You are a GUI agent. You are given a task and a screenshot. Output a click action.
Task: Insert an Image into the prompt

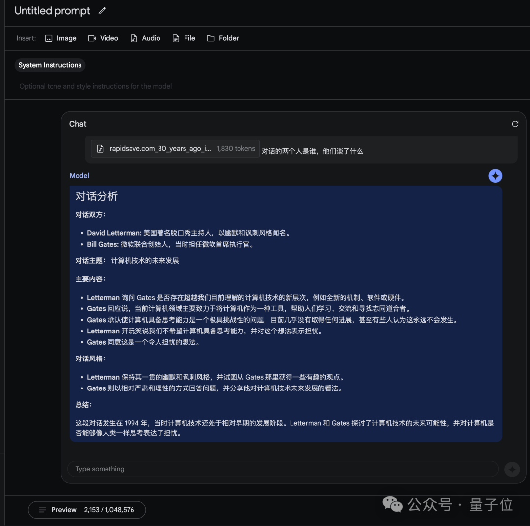tap(60, 38)
